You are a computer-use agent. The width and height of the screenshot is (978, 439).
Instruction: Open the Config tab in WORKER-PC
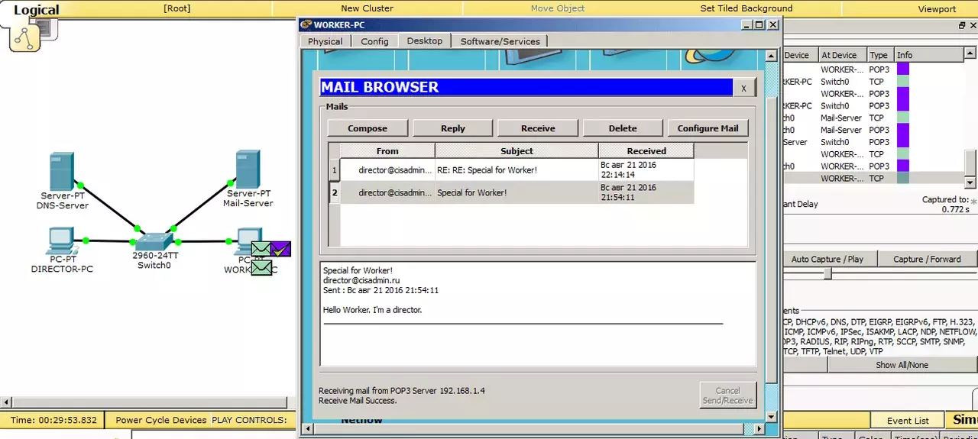(x=374, y=41)
